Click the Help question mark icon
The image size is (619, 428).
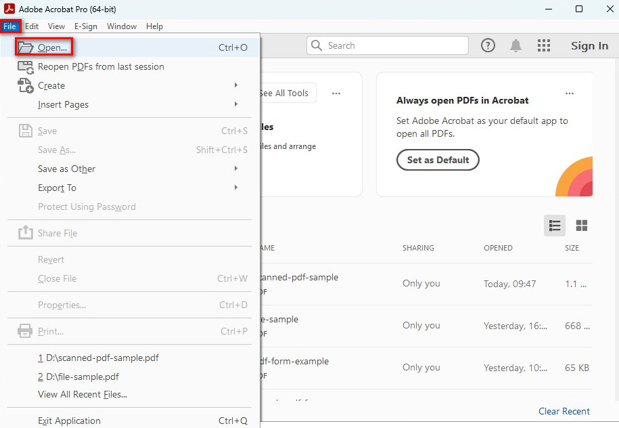tap(488, 45)
